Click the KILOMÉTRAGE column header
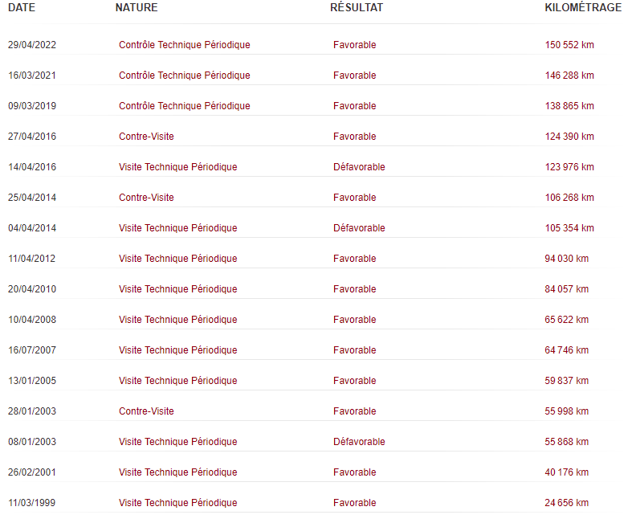The image size is (632, 519). [x=583, y=8]
